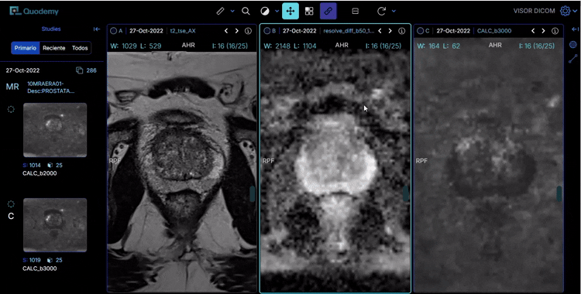Image resolution: width=581 pixels, height=294 pixels.
Task: Go to next series in viewport C
Action: coord(544,31)
